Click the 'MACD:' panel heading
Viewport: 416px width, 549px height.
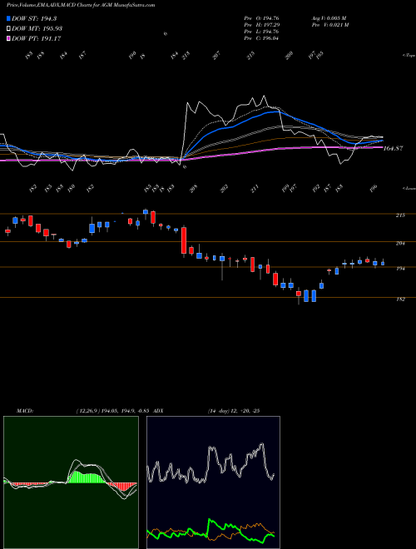(x=25, y=410)
